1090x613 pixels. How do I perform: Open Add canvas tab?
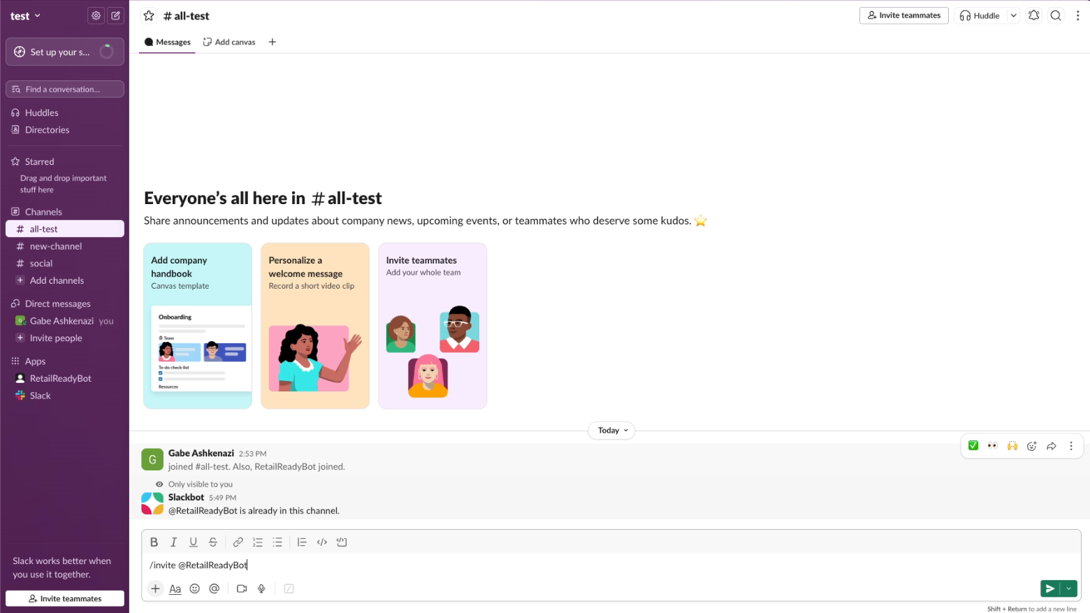[x=229, y=42]
